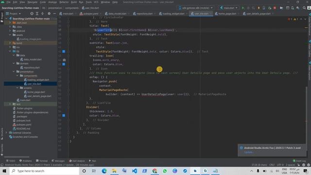Screen dimensions: 311x175
Task: Expand the android folder
Action: pos(10,31)
